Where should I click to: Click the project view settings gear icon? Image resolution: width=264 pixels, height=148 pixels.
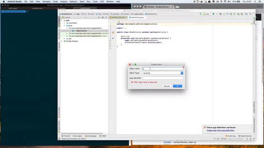pos(103,17)
